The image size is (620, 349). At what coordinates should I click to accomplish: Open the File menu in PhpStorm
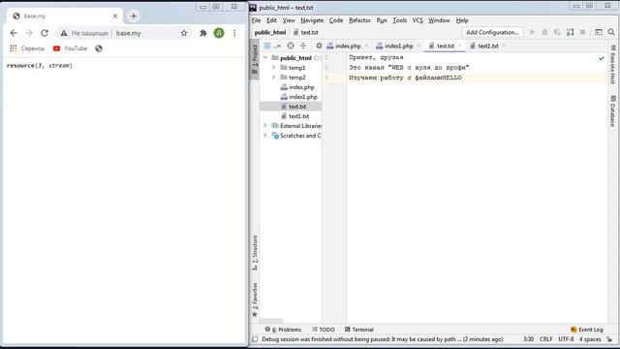coord(256,20)
